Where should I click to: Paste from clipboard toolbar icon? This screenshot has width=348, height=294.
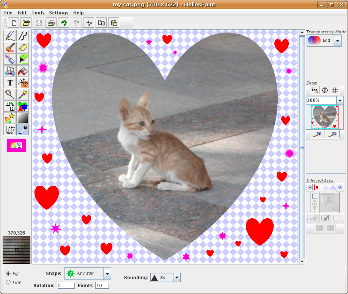(114, 23)
